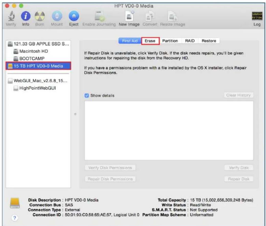Click the Partition Map Scheme Unformatted value
Screen dimensions: 266x226
point(202,215)
